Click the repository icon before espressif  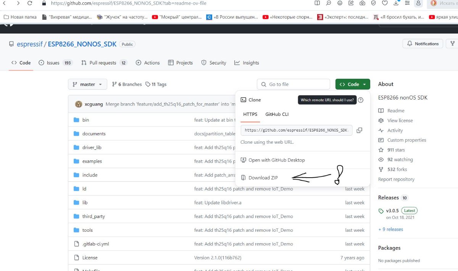(11, 44)
